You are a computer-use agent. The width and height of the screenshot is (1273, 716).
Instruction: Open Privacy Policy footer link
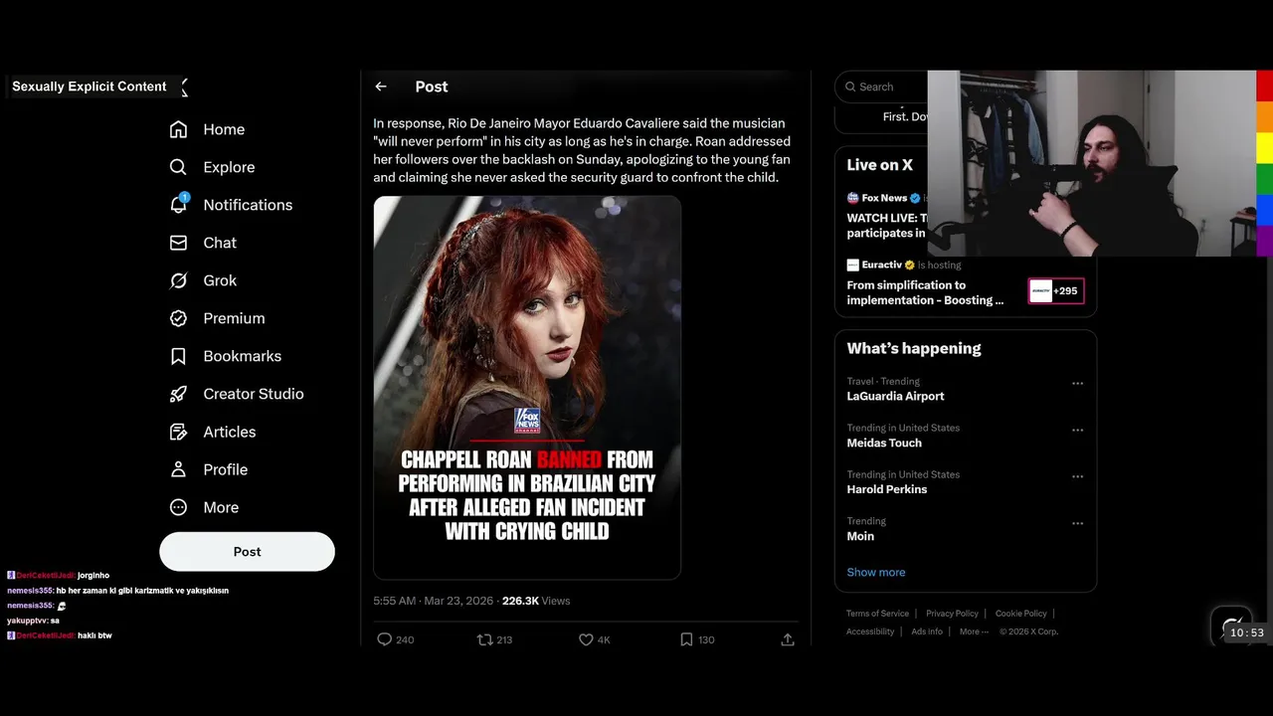(952, 614)
